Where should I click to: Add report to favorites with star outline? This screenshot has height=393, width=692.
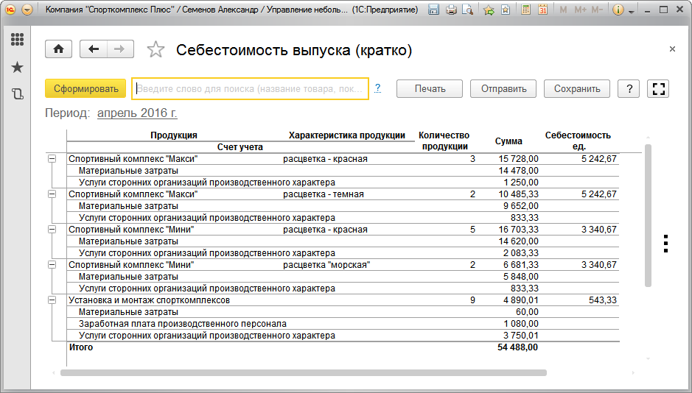pos(155,50)
